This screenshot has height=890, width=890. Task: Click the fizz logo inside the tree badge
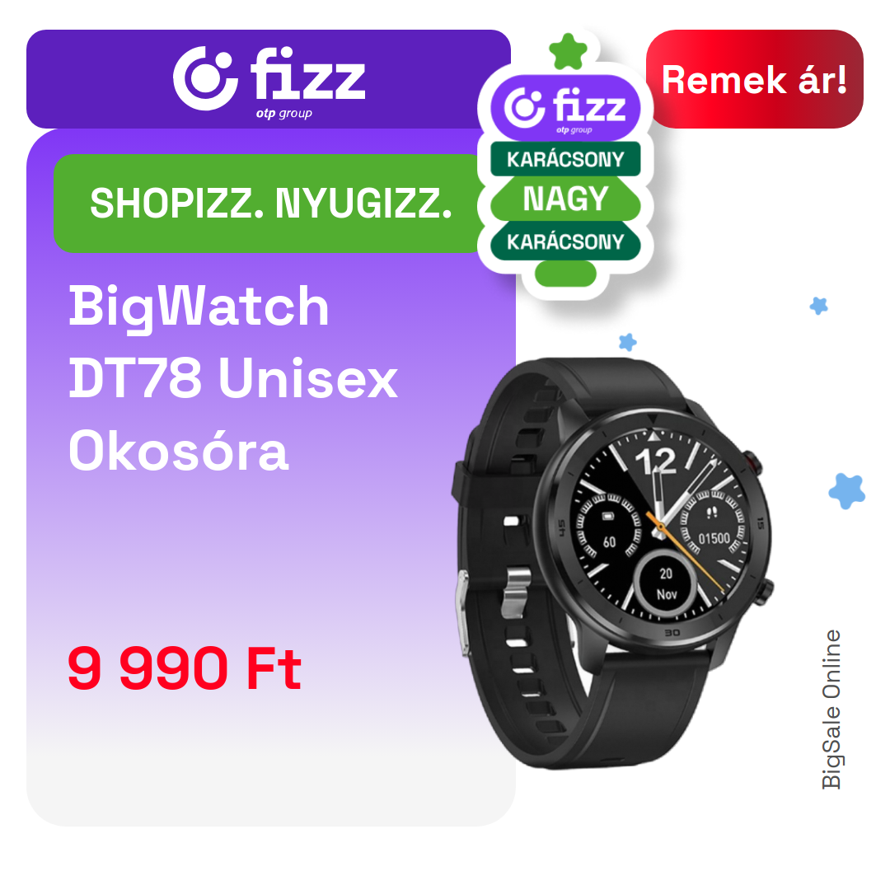[x=565, y=109]
